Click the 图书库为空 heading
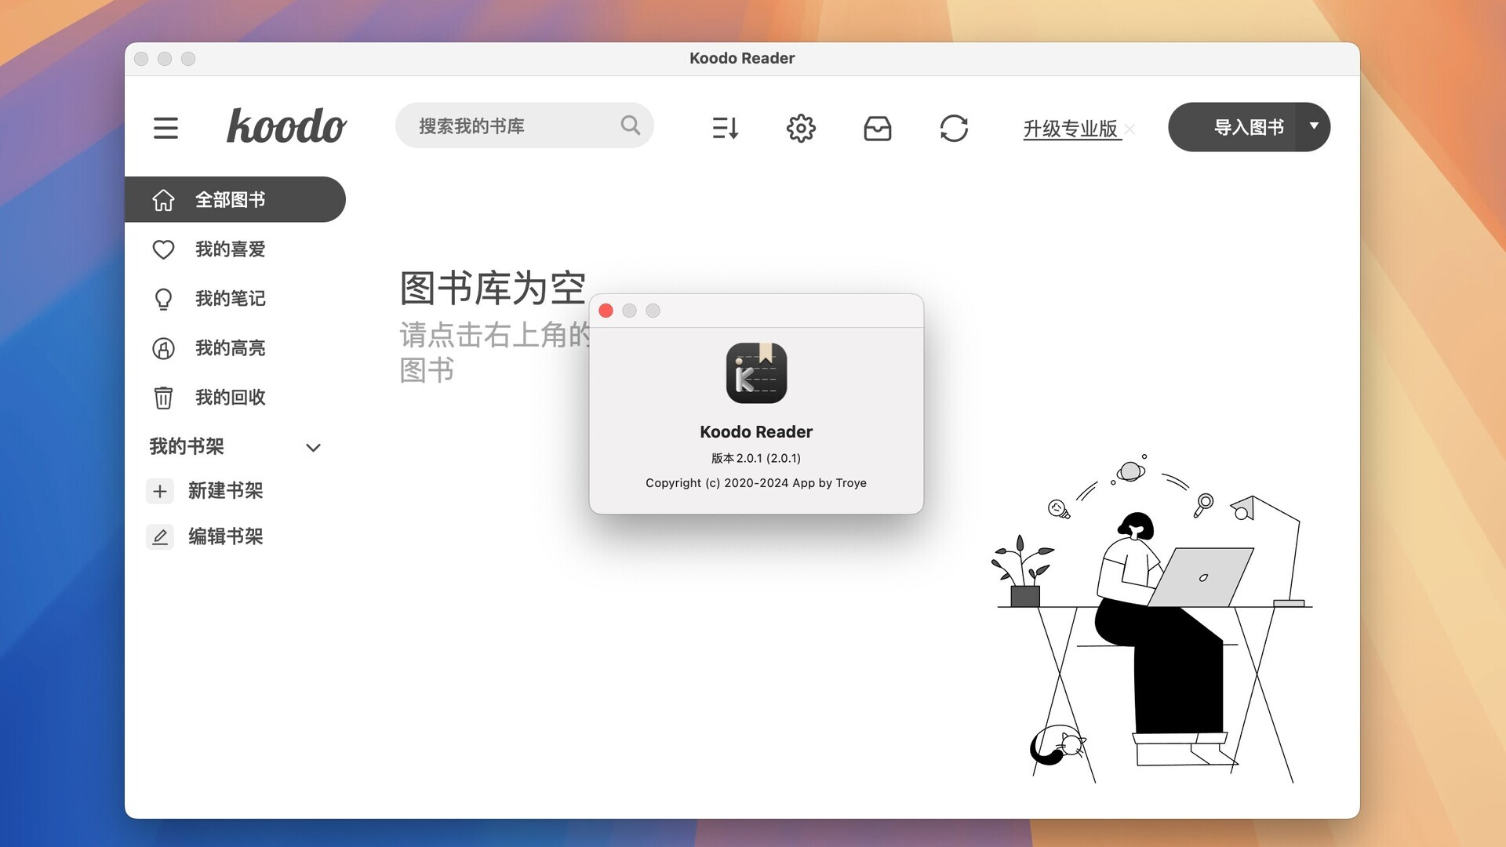 [x=493, y=288]
